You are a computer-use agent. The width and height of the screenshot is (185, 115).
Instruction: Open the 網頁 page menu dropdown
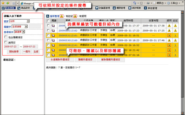159,3
